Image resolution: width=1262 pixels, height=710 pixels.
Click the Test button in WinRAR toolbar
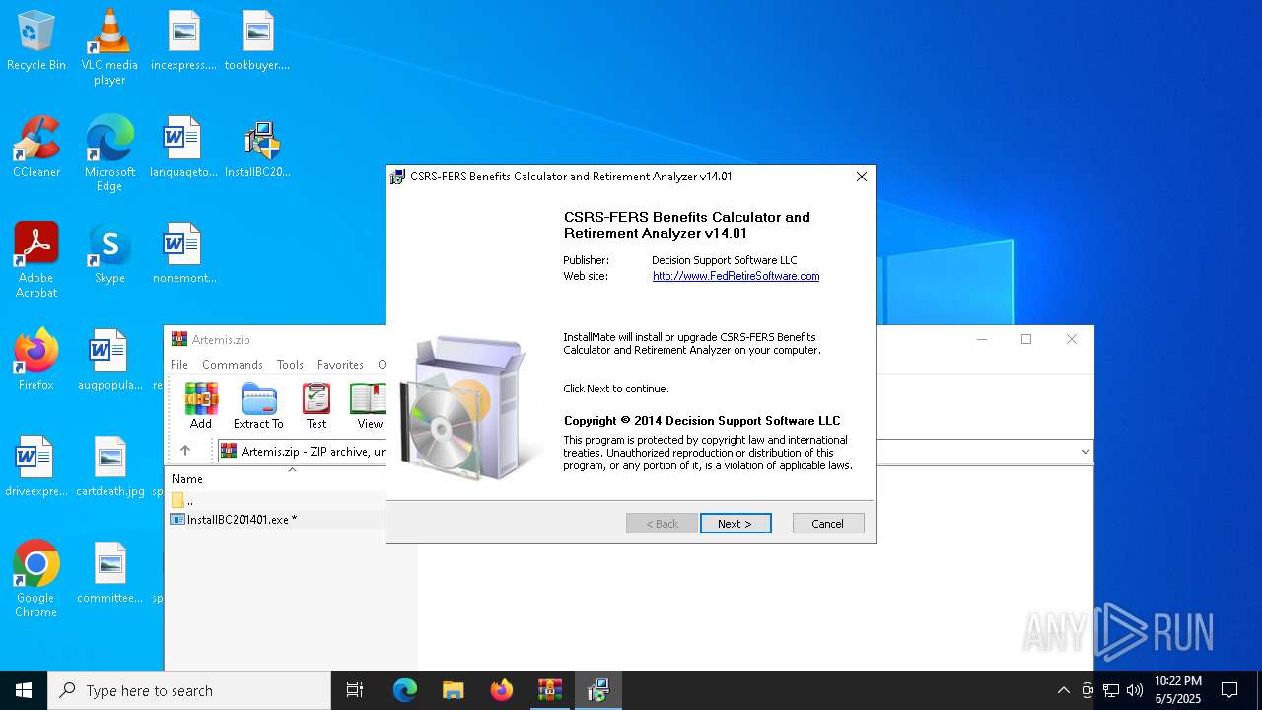click(316, 406)
